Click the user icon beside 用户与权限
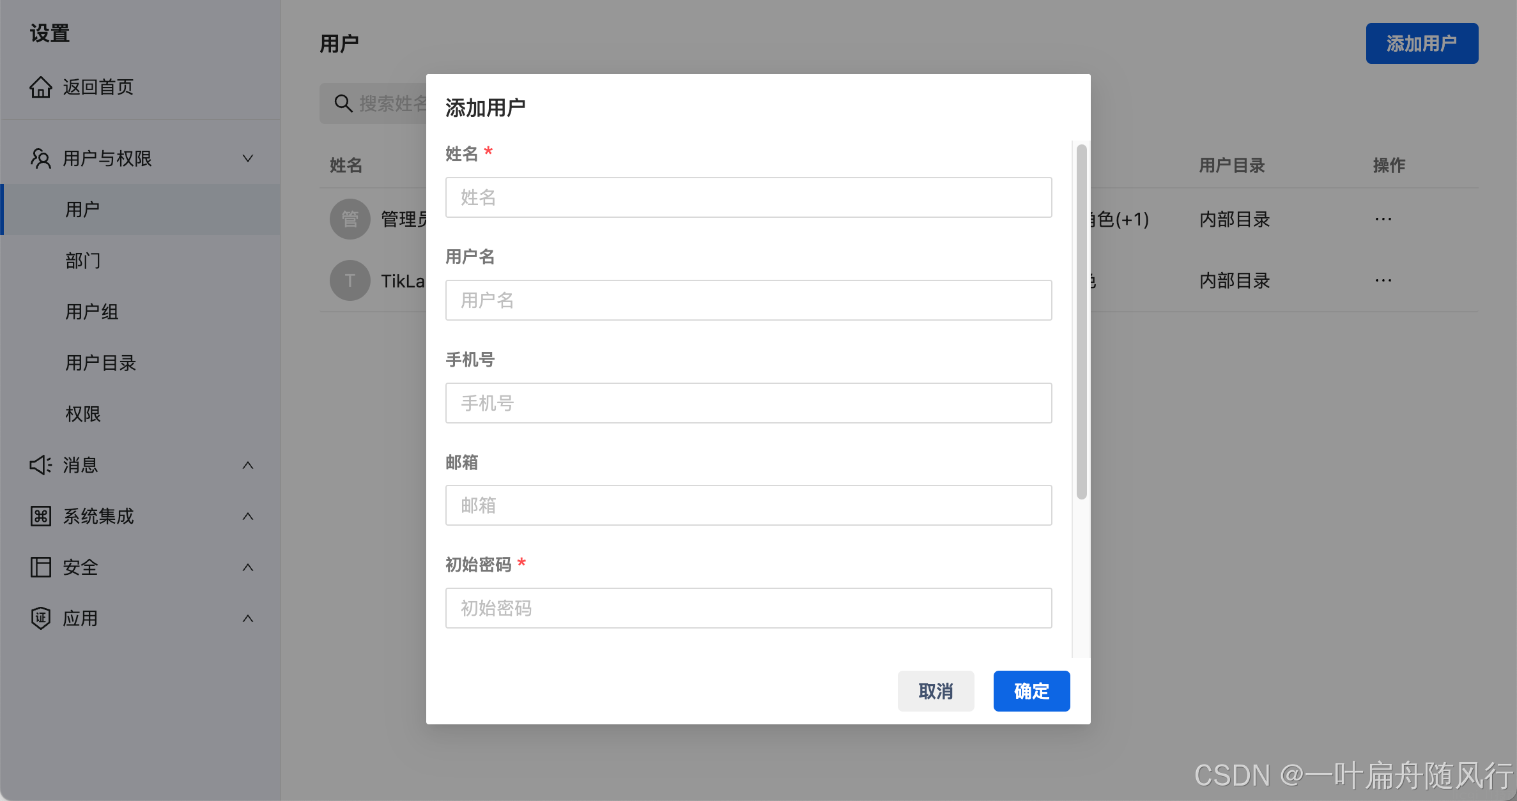The image size is (1517, 801). click(41, 158)
